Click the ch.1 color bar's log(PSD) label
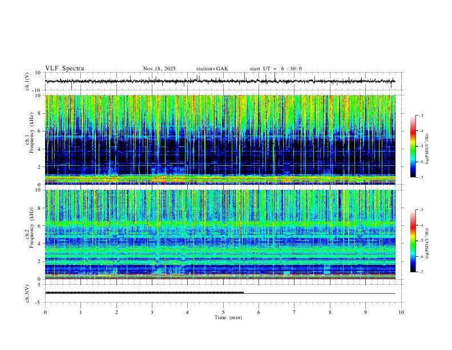This screenshot has width=452, height=350. [x=427, y=149]
